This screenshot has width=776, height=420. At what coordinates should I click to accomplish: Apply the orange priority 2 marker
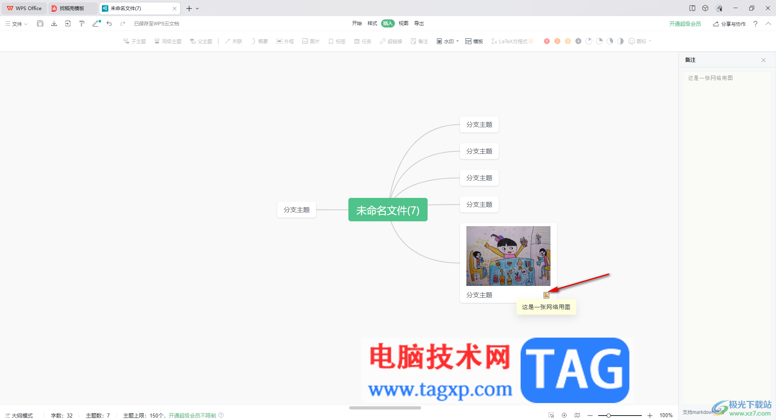pyautogui.click(x=557, y=41)
